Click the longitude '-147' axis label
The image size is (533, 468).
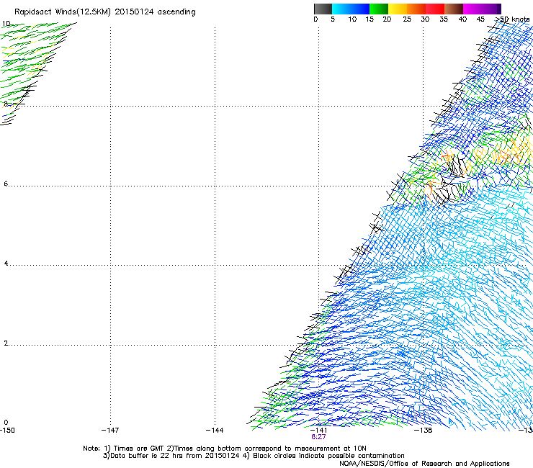(x=110, y=431)
